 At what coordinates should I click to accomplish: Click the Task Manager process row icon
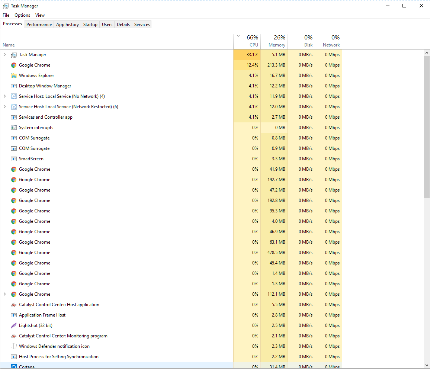point(13,55)
